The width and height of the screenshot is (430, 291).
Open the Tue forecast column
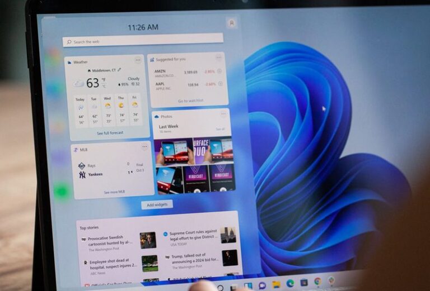(94, 110)
